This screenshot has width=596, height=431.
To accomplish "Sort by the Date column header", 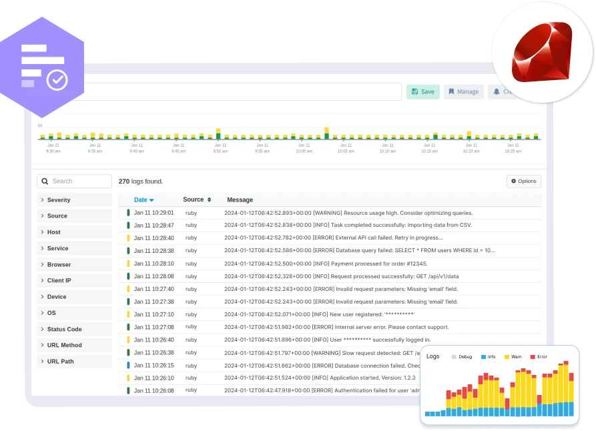I will [x=143, y=200].
